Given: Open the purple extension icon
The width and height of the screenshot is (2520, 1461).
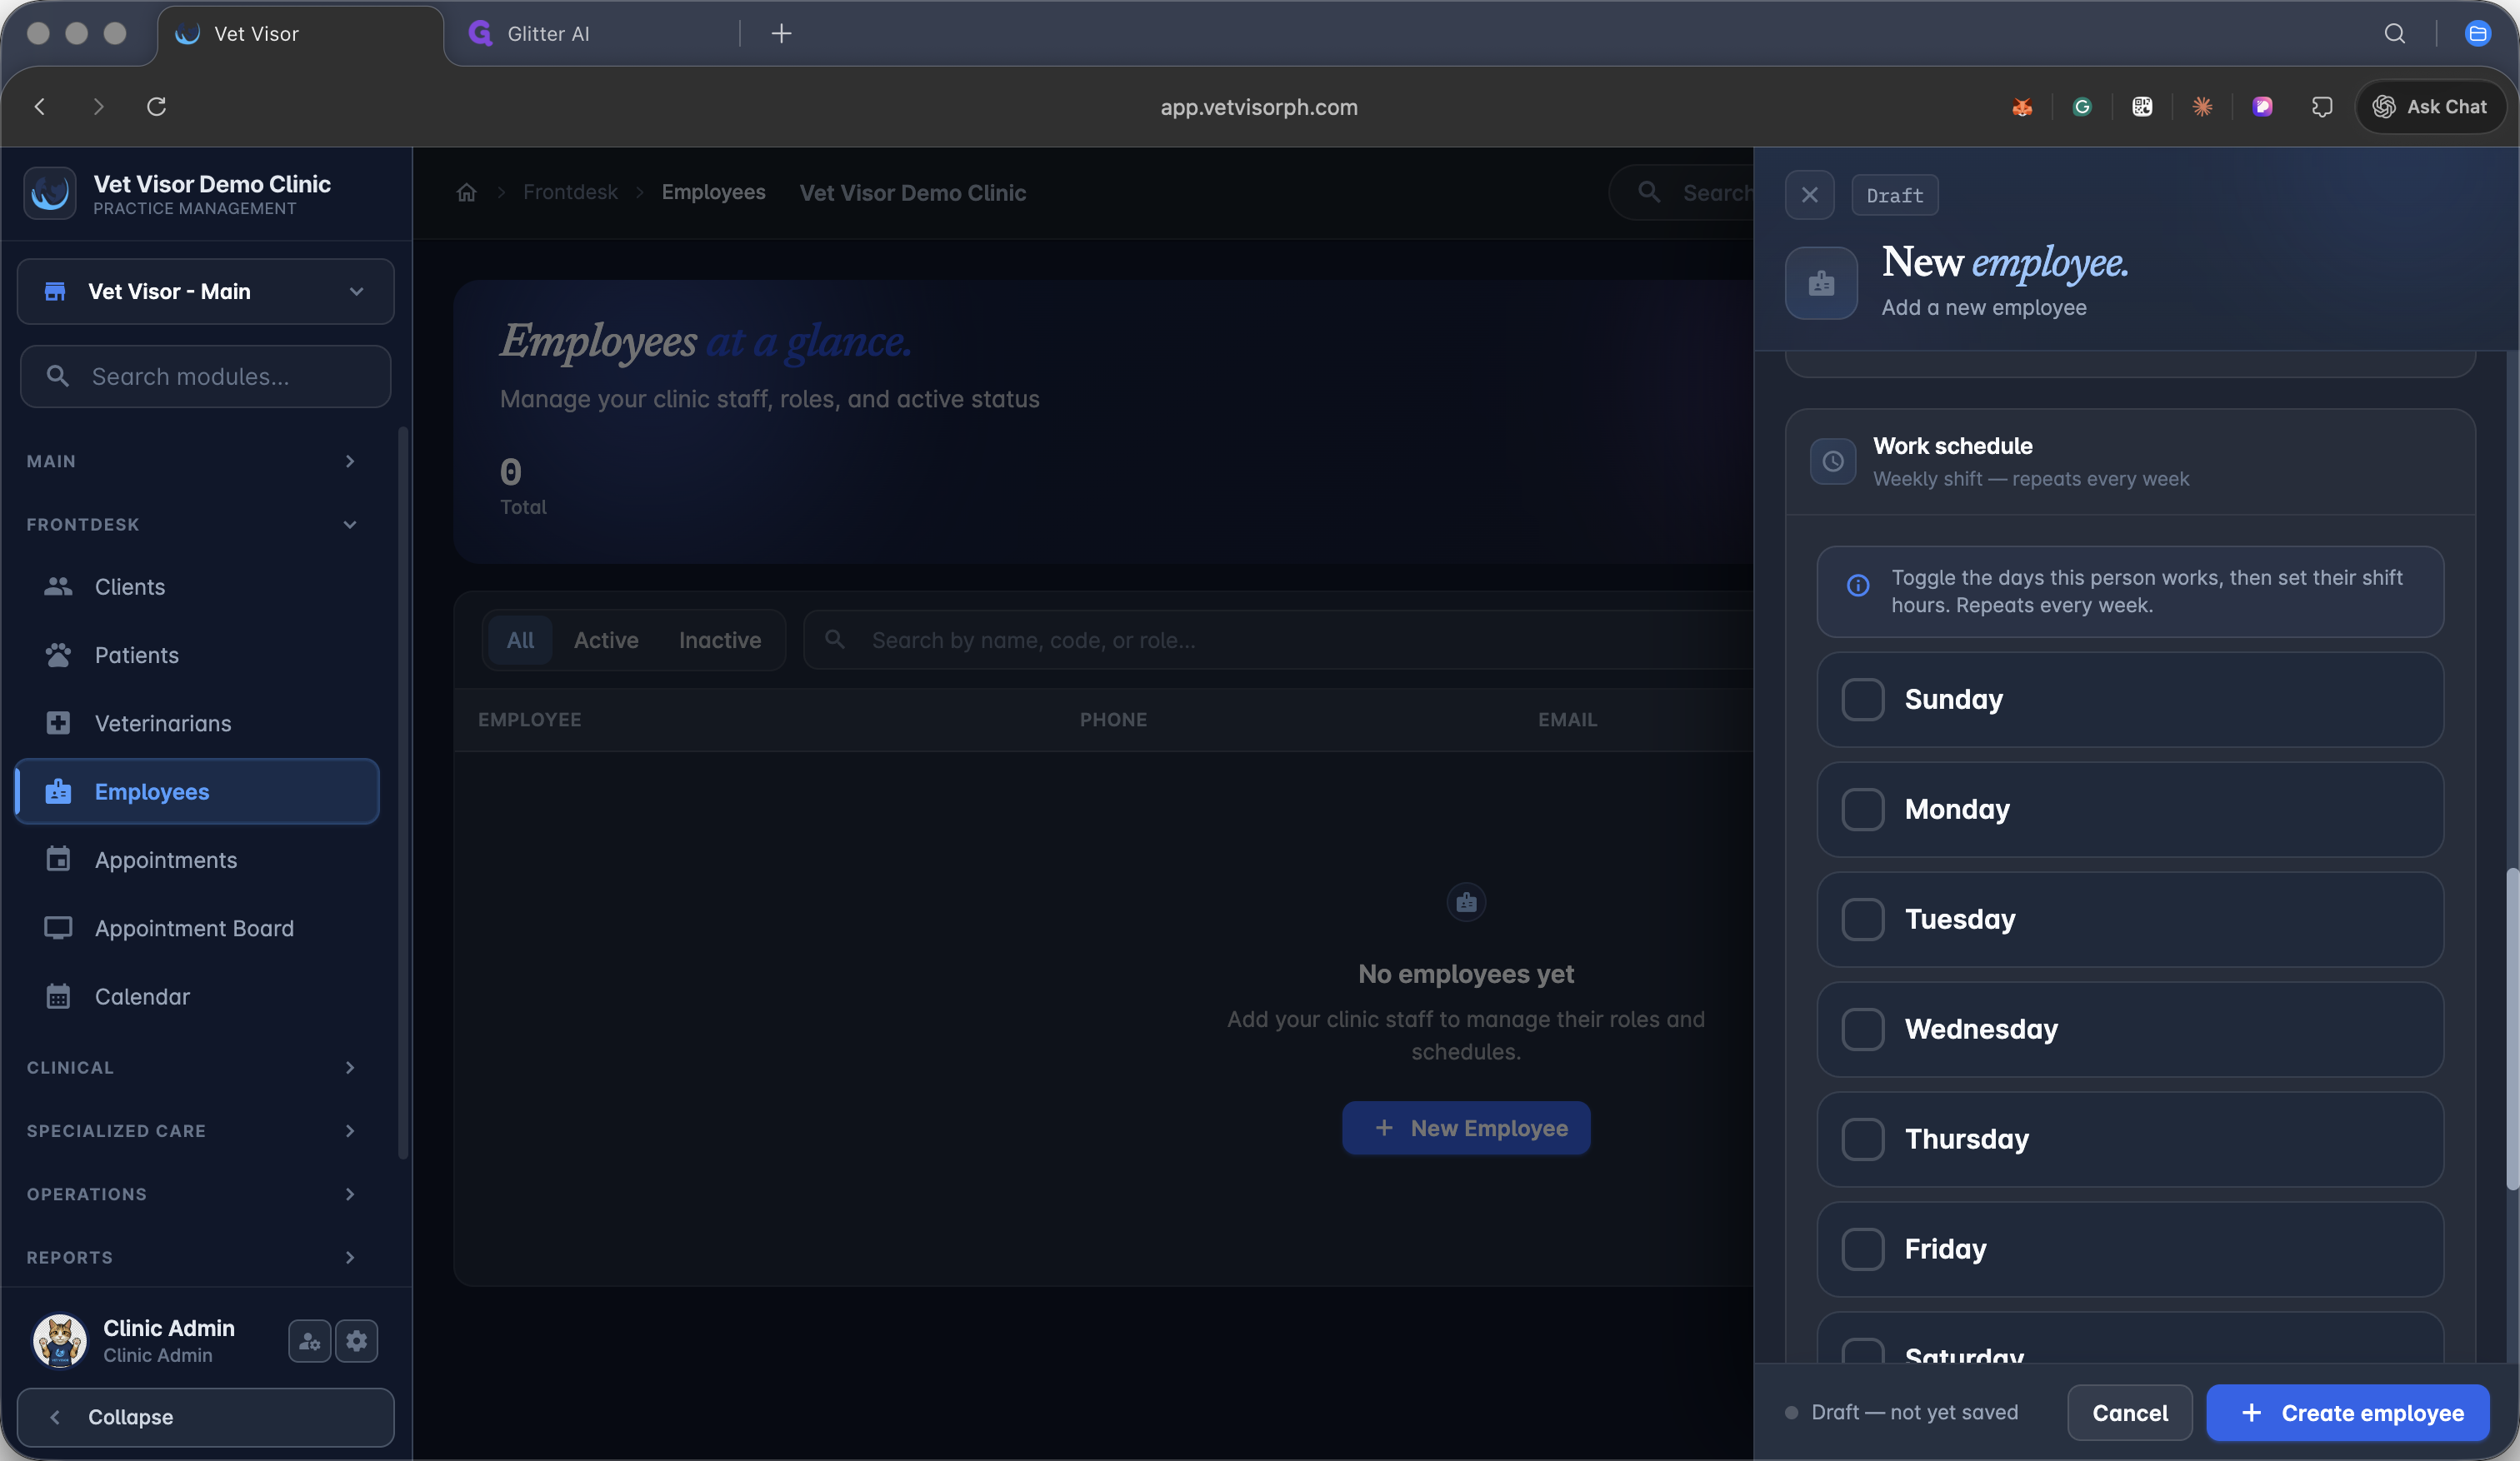Looking at the screenshot, I should tap(2262, 107).
